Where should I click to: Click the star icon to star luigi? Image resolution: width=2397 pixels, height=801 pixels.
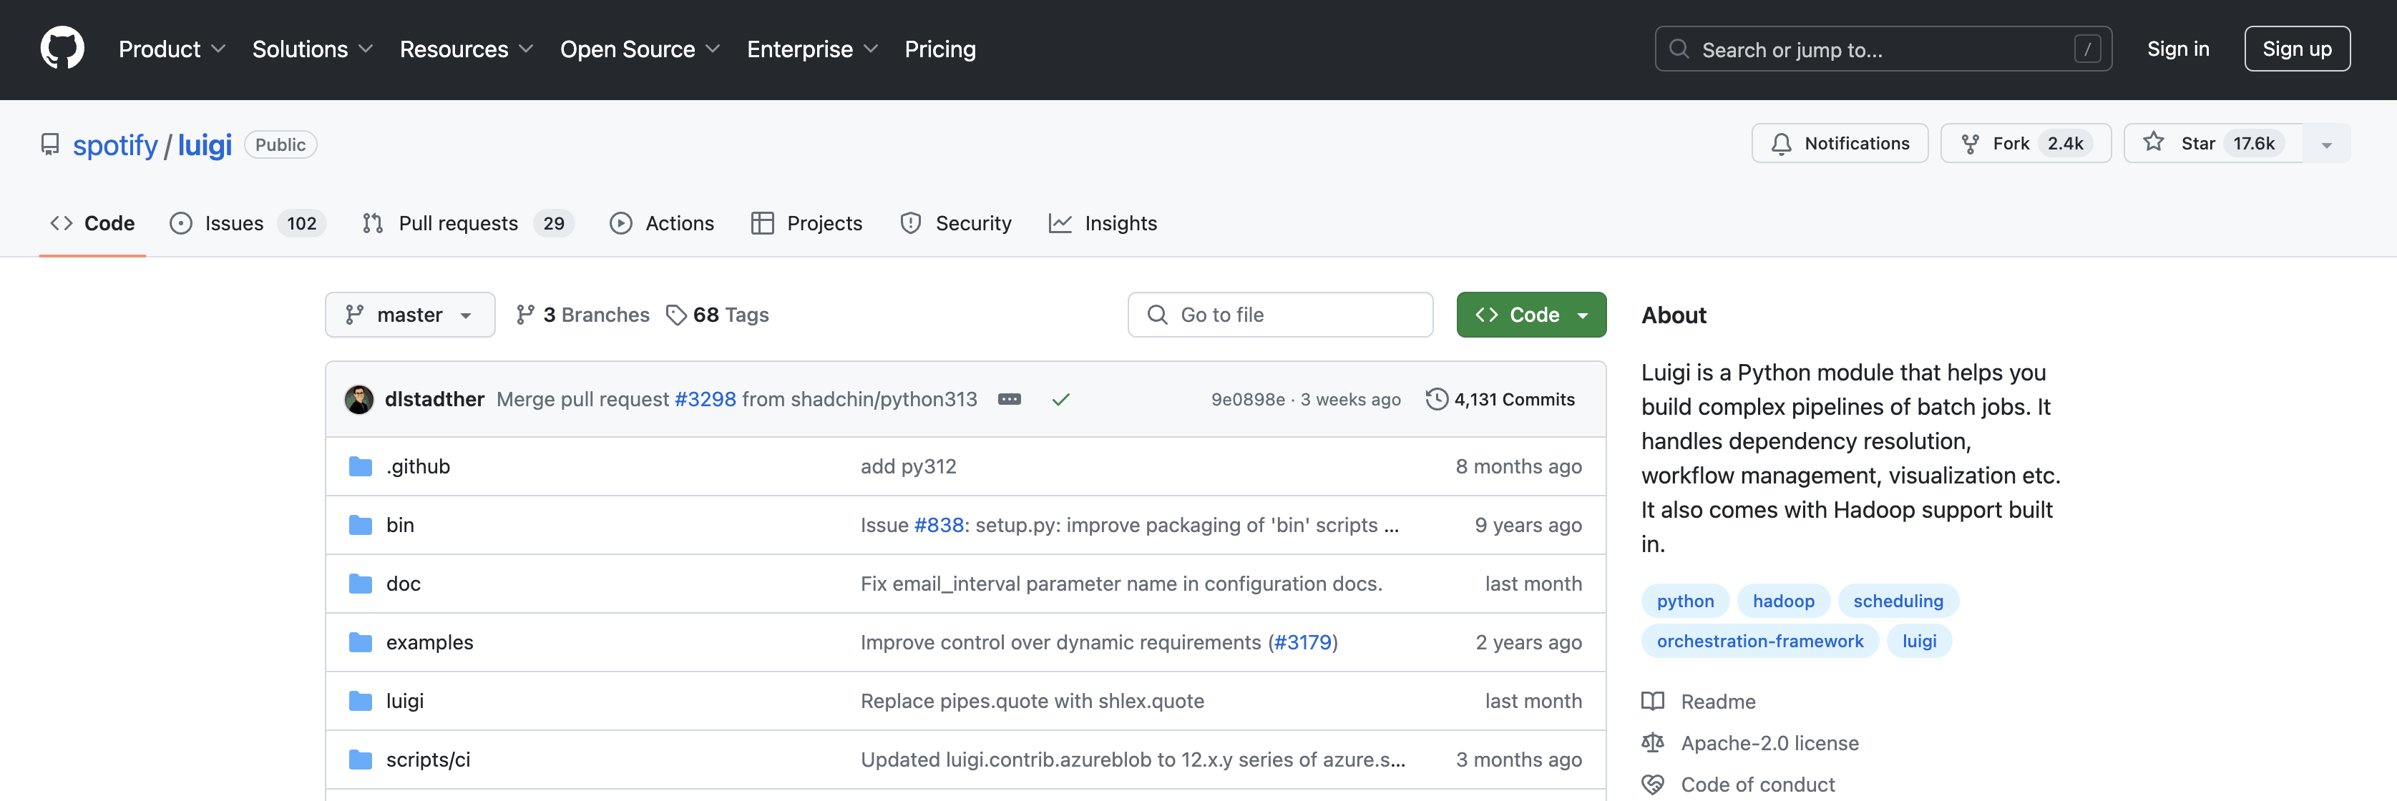2153,142
